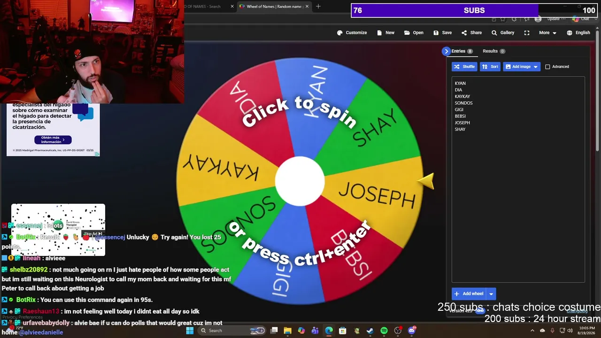This screenshot has width=601, height=338.
Task: Collapse the entries panel with the blue chevron
Action: (x=446, y=51)
